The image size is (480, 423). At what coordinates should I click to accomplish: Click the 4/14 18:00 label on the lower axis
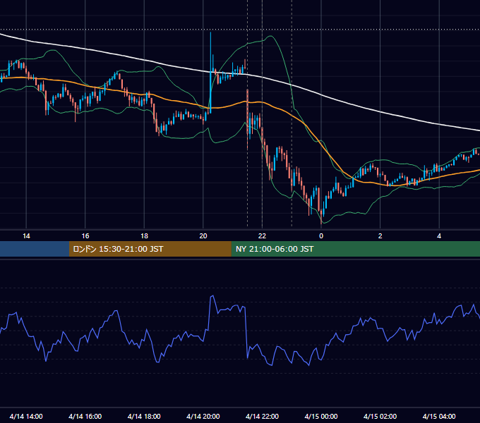(x=144, y=416)
